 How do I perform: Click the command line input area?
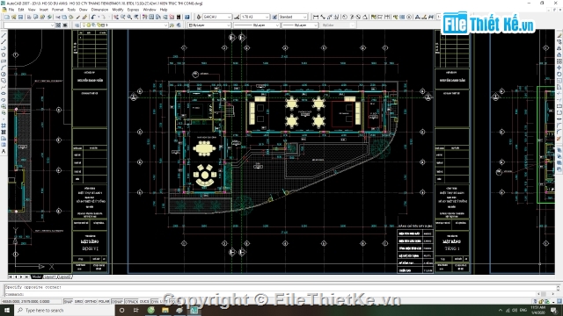[280, 294]
